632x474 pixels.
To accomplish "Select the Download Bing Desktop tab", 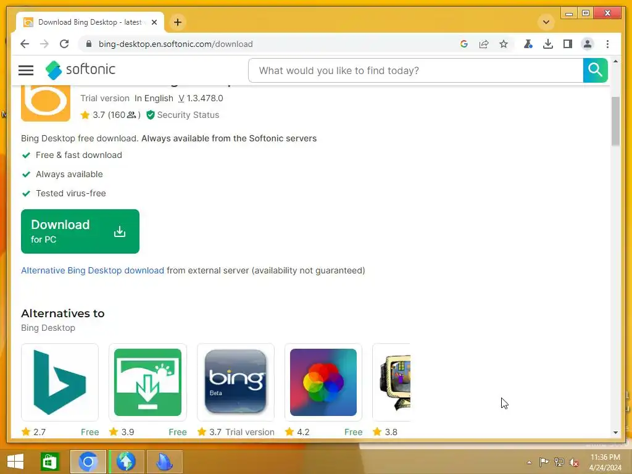I will point(90,22).
